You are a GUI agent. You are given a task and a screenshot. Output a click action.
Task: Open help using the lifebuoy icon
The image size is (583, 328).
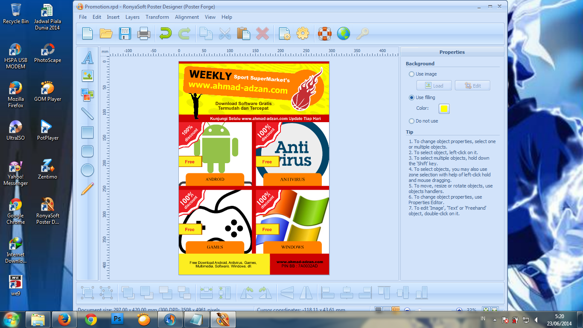pos(325,33)
